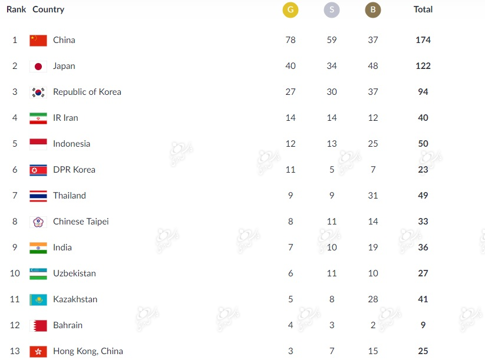
Task: Click the Thailand flag icon
Action: pyautogui.click(x=38, y=196)
